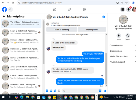Click Mark as pending button
This screenshot has height=100, width=136.
tap(62, 30)
